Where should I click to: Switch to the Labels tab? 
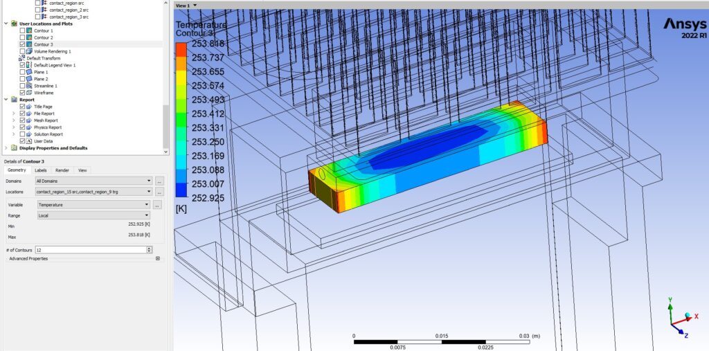[x=41, y=170]
